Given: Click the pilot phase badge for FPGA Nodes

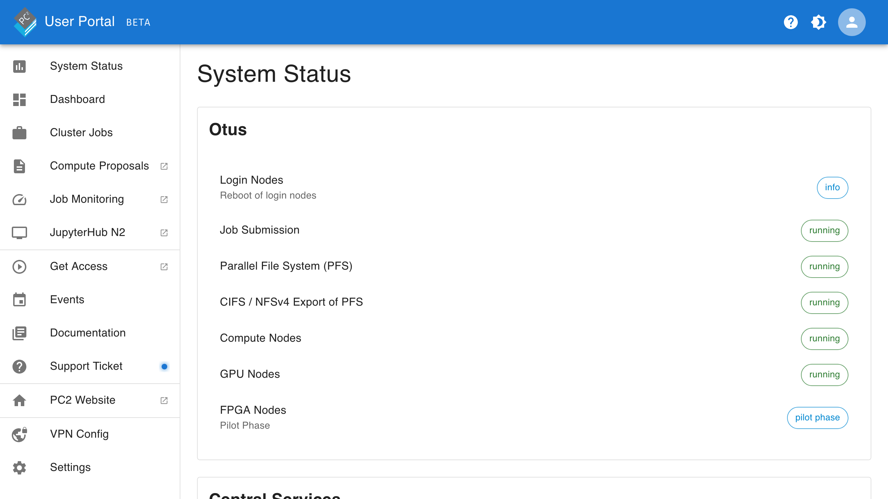Looking at the screenshot, I should pos(817,418).
